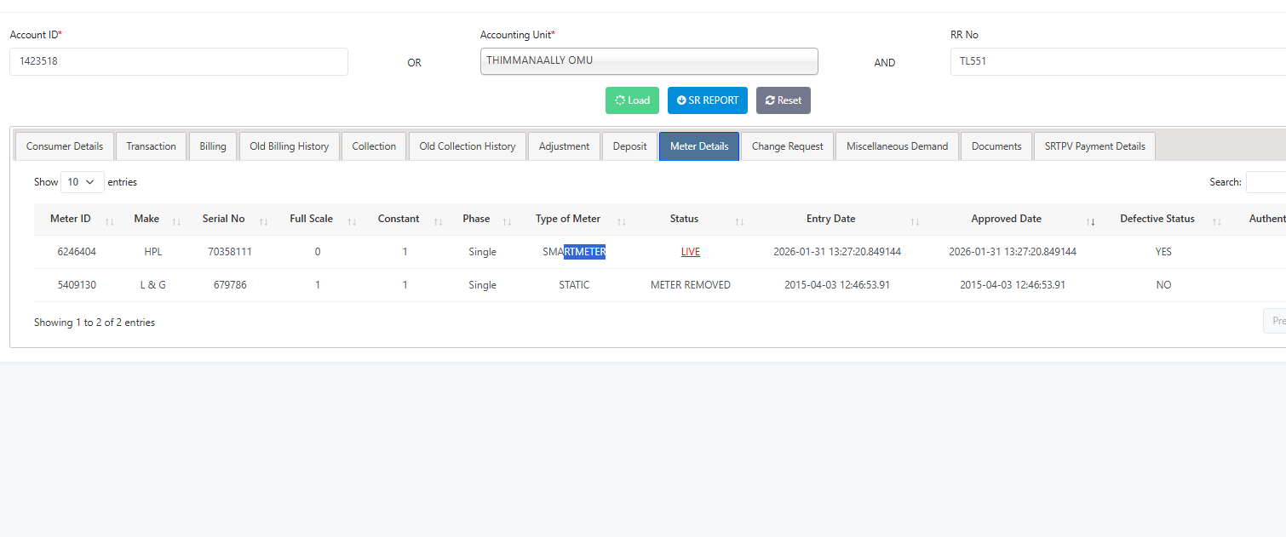Open the Deposit tab
Screen dimensions: 1286x537
pos(630,146)
